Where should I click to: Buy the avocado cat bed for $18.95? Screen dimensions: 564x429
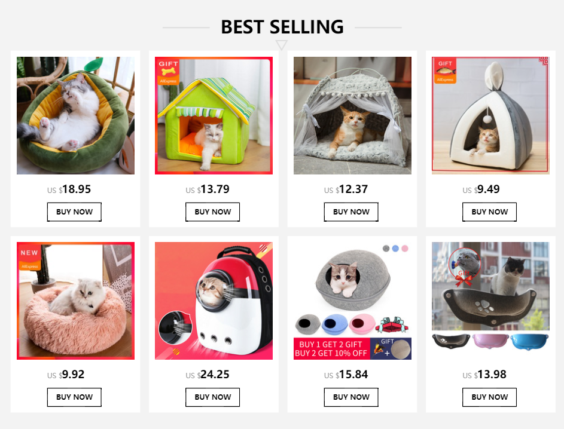click(x=74, y=212)
